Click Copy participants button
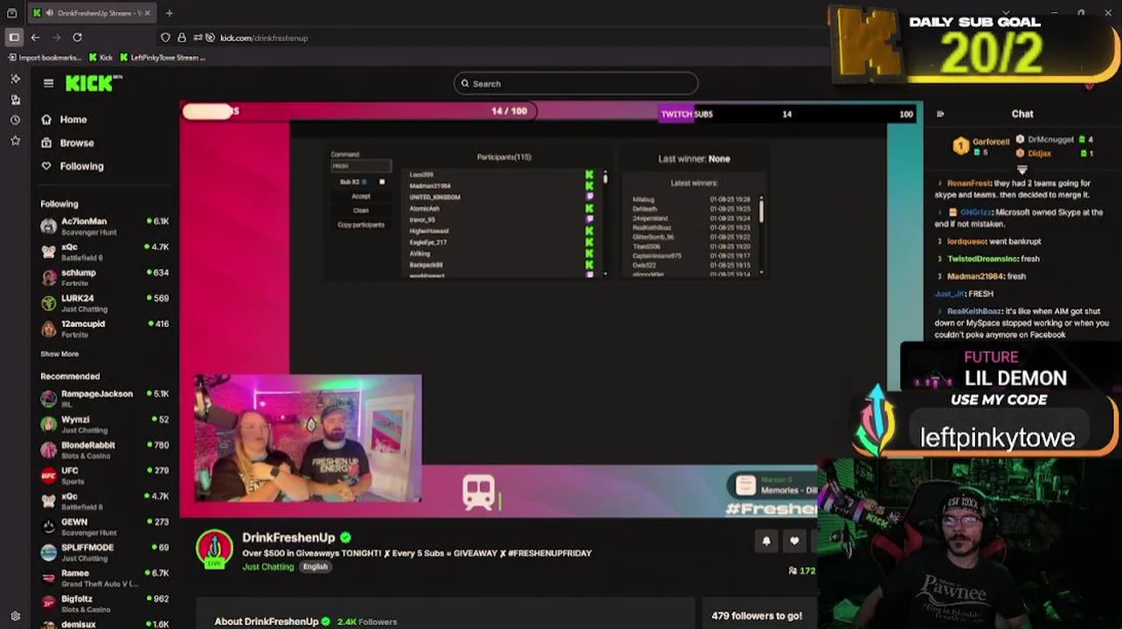The height and width of the screenshot is (629, 1122). (361, 225)
